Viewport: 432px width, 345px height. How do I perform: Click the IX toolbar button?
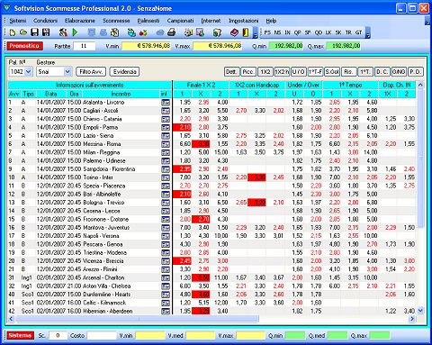point(287,32)
